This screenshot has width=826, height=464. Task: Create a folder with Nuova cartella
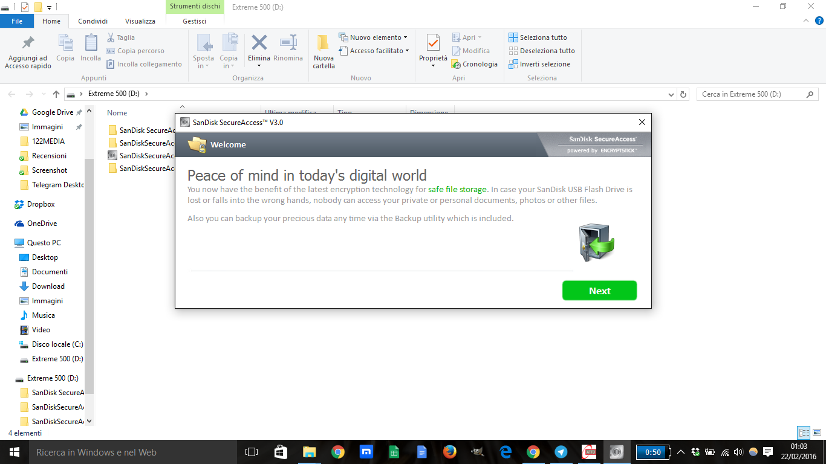324,52
